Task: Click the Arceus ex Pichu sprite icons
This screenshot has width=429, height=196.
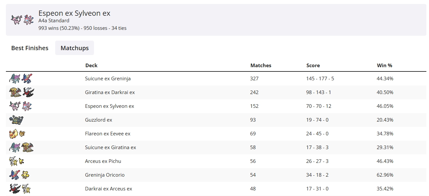Action: tap(17, 161)
